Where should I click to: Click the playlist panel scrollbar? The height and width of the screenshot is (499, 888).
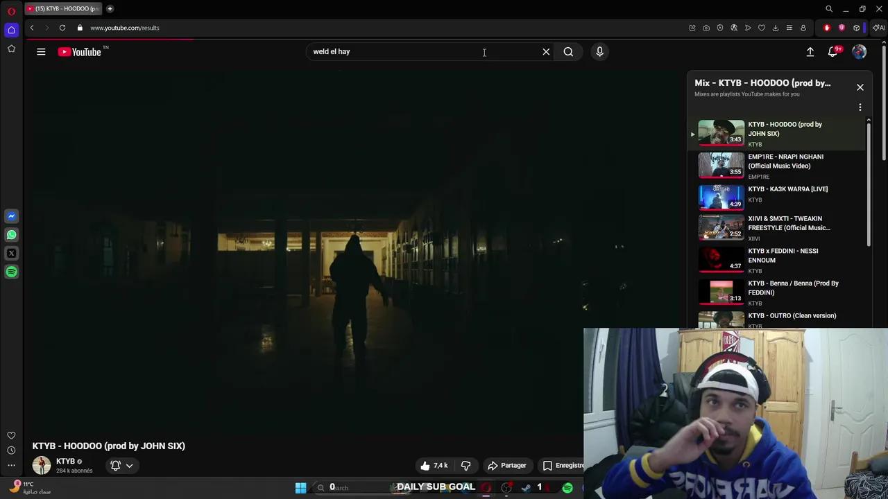point(869,184)
